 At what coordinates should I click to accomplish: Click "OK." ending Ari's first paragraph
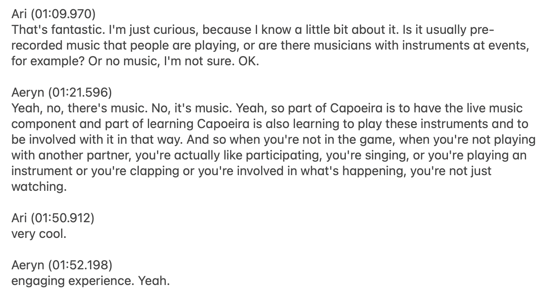click(x=248, y=61)
